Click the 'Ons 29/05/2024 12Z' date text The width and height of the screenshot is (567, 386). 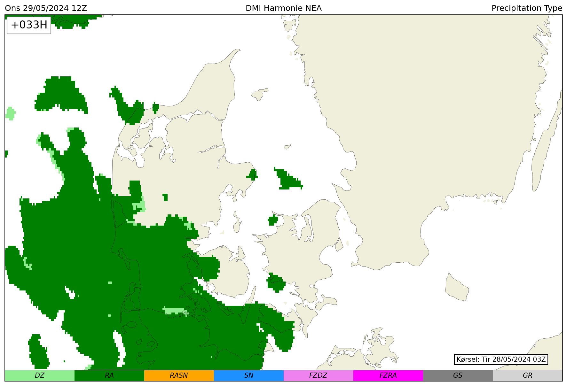46,8
